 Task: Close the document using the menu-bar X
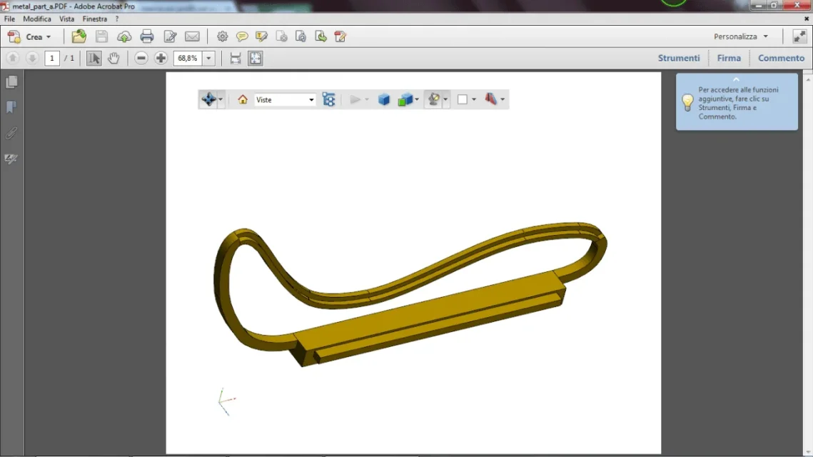tap(807, 19)
